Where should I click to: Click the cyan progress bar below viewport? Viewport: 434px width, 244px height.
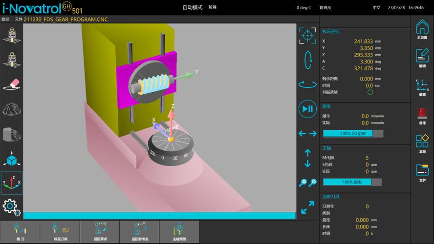pyautogui.click(x=159, y=216)
